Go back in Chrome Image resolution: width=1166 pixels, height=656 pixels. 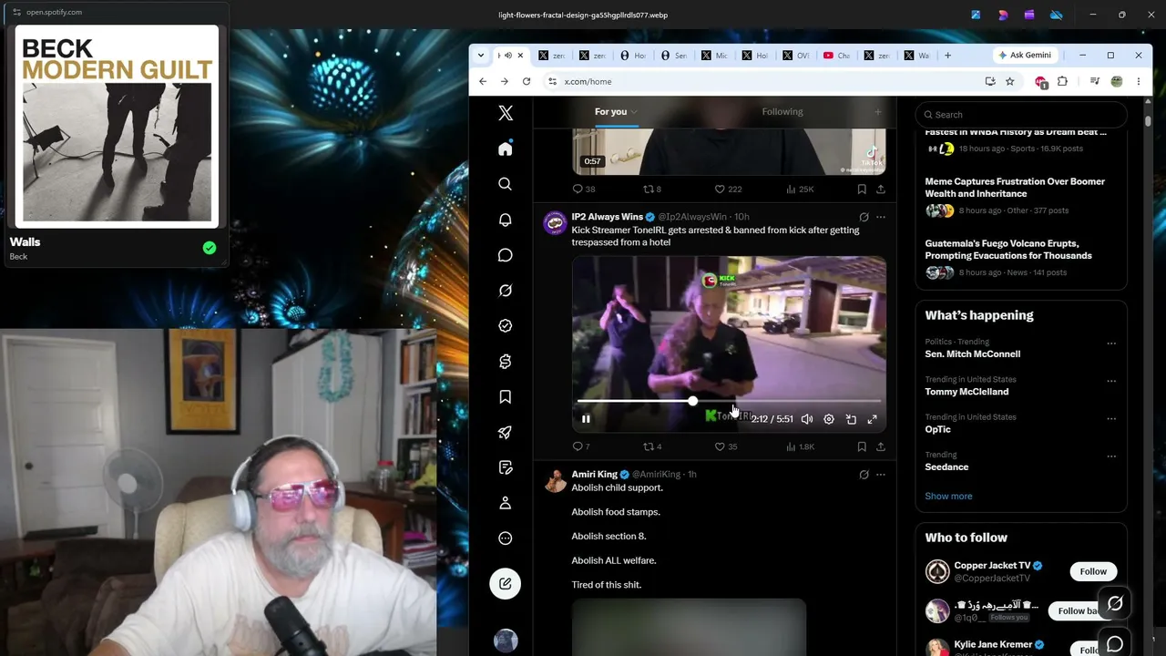[483, 81]
